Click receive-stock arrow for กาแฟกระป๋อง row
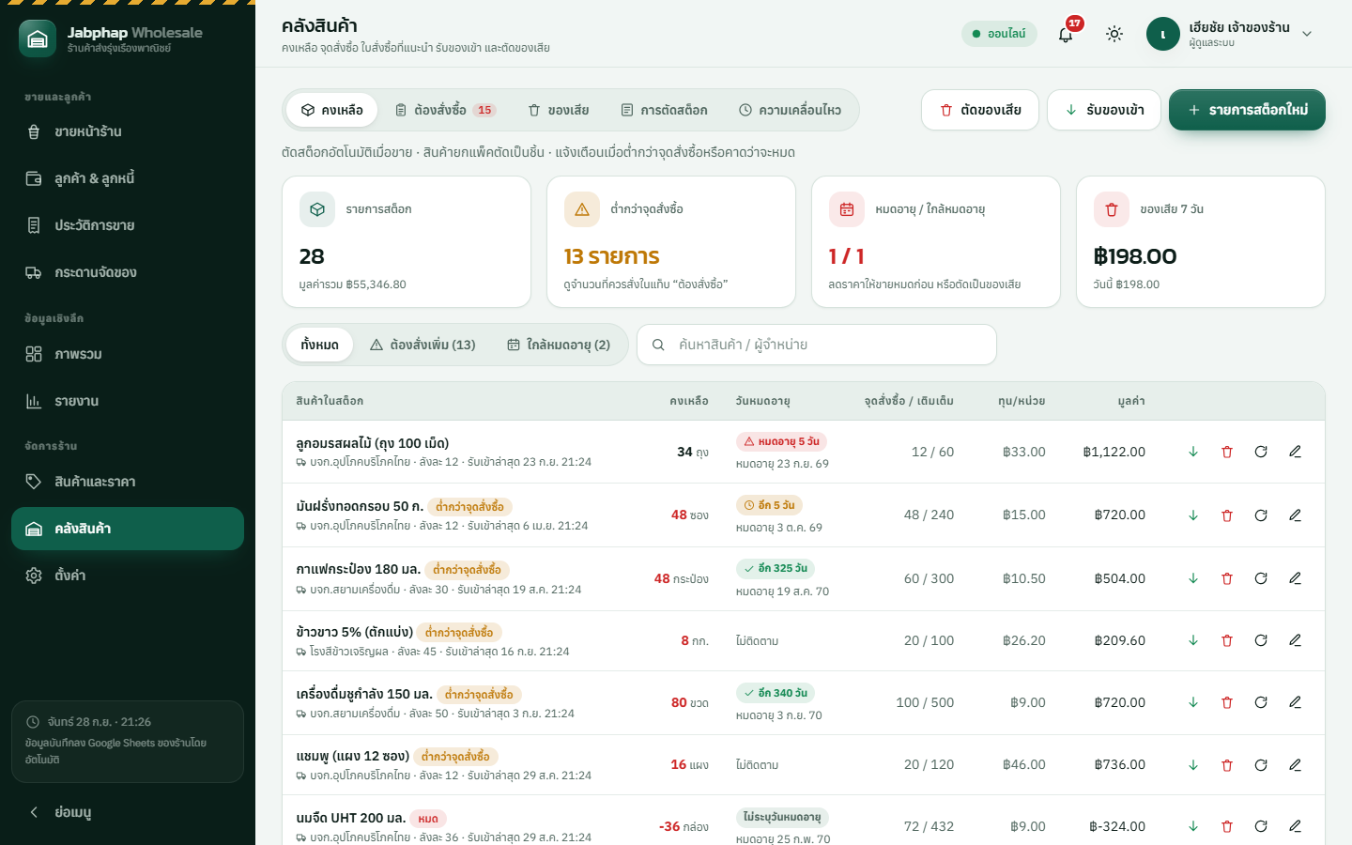The height and width of the screenshot is (845, 1352). pyautogui.click(x=1193, y=578)
